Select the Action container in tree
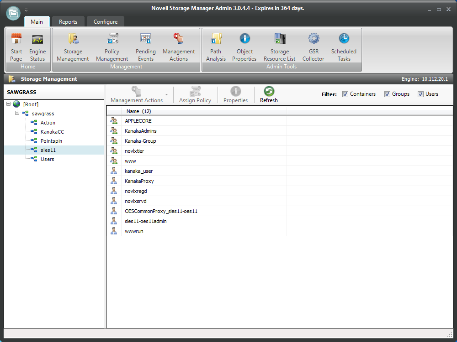This screenshot has height=342, width=457. click(48, 122)
